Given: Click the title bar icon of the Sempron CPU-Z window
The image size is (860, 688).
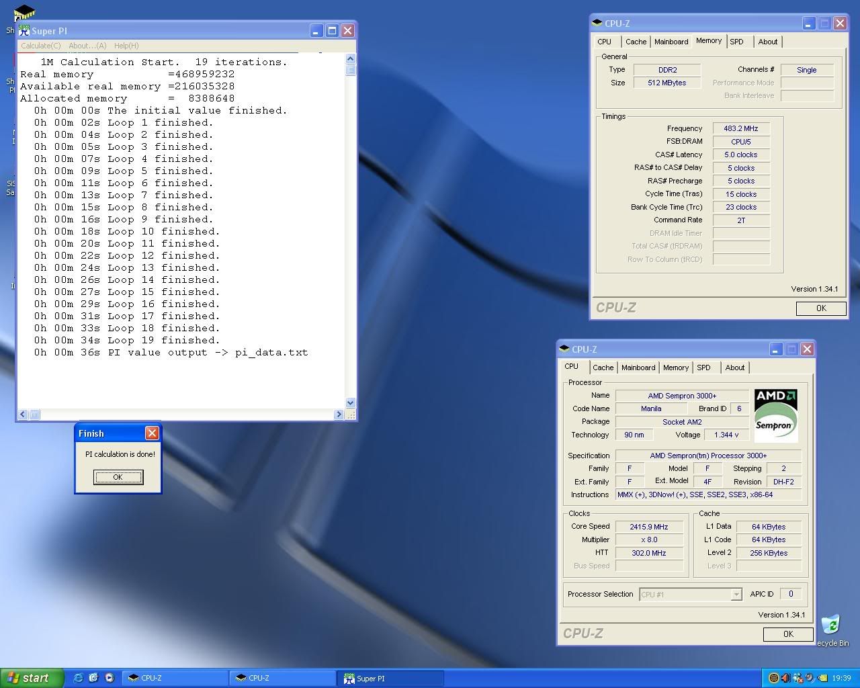Looking at the screenshot, I should [564, 349].
